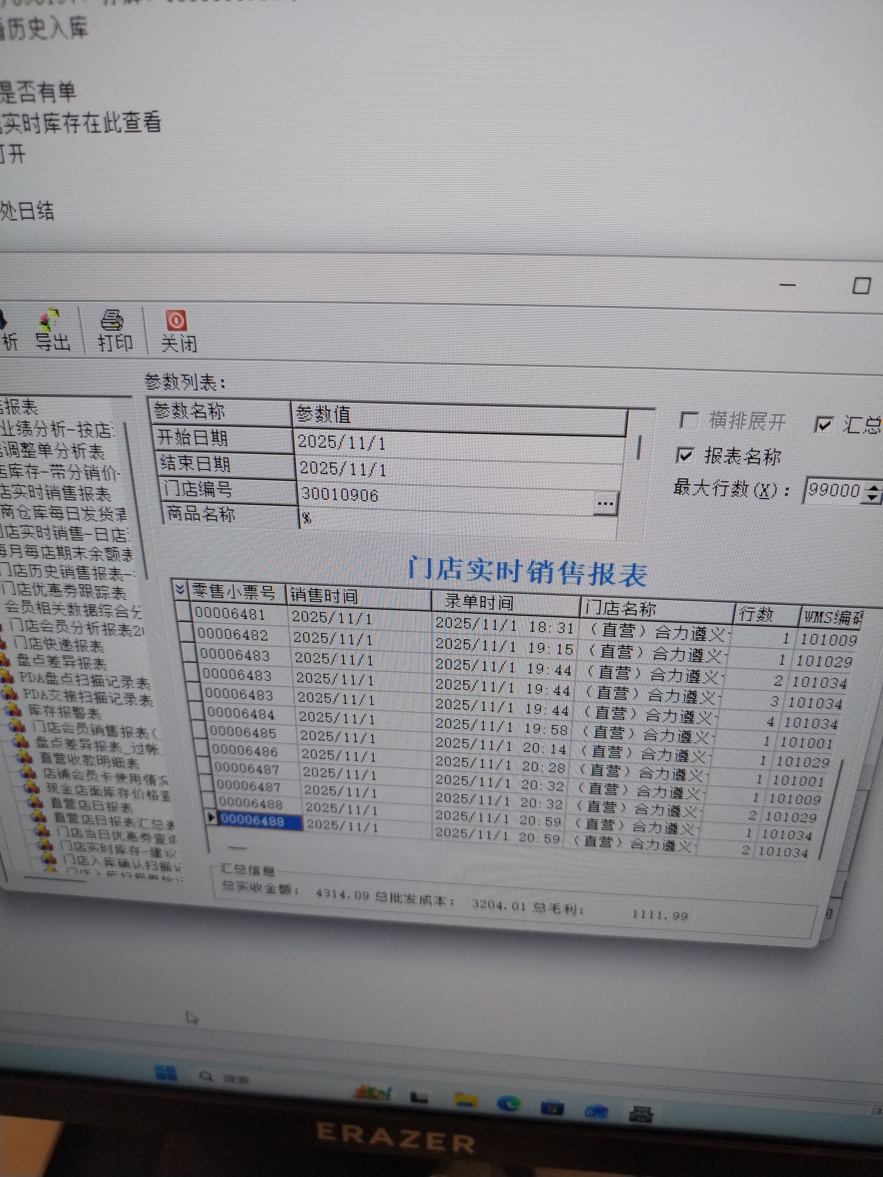The height and width of the screenshot is (1177, 883).
Task: Enable the 横排展开 checkbox
Action: point(689,420)
